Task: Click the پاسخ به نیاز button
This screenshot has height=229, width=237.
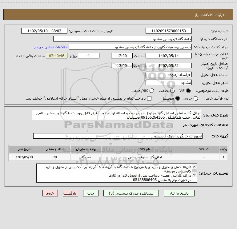Action: click(x=179, y=193)
